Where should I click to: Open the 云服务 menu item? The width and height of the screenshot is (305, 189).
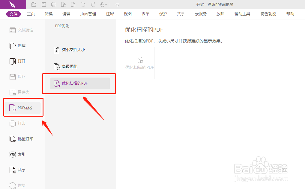pyautogui.click(x=200, y=14)
